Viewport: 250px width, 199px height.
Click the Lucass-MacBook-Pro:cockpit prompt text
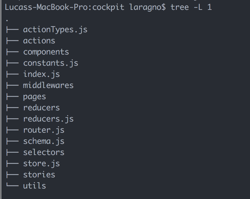64,7
